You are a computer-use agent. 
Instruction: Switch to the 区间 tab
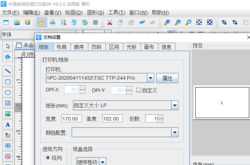pos(114,47)
